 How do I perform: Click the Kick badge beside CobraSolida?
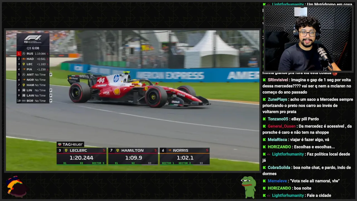tap(264, 167)
